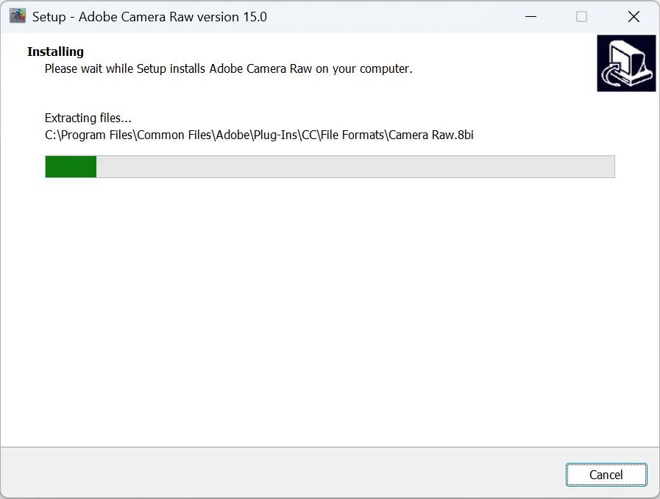Click the 'Adobe Camera Raw' words in the wait message
This screenshot has height=499, width=660.
[260, 68]
